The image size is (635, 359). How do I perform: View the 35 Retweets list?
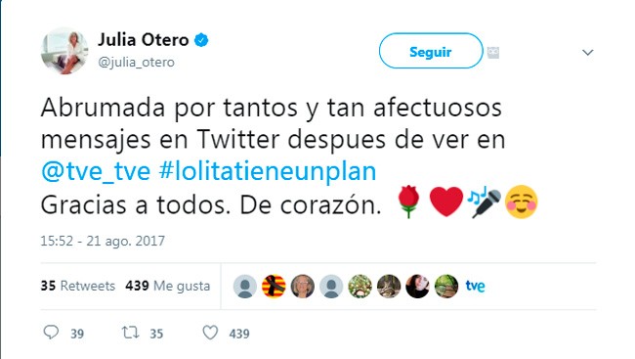coord(78,286)
